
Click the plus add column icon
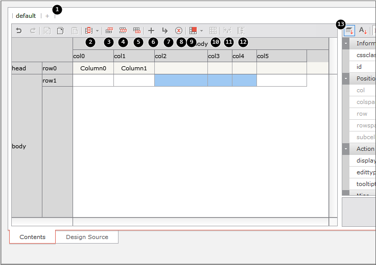[x=151, y=31]
